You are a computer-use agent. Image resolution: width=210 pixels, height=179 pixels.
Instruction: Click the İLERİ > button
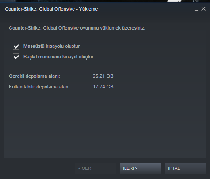point(141,168)
